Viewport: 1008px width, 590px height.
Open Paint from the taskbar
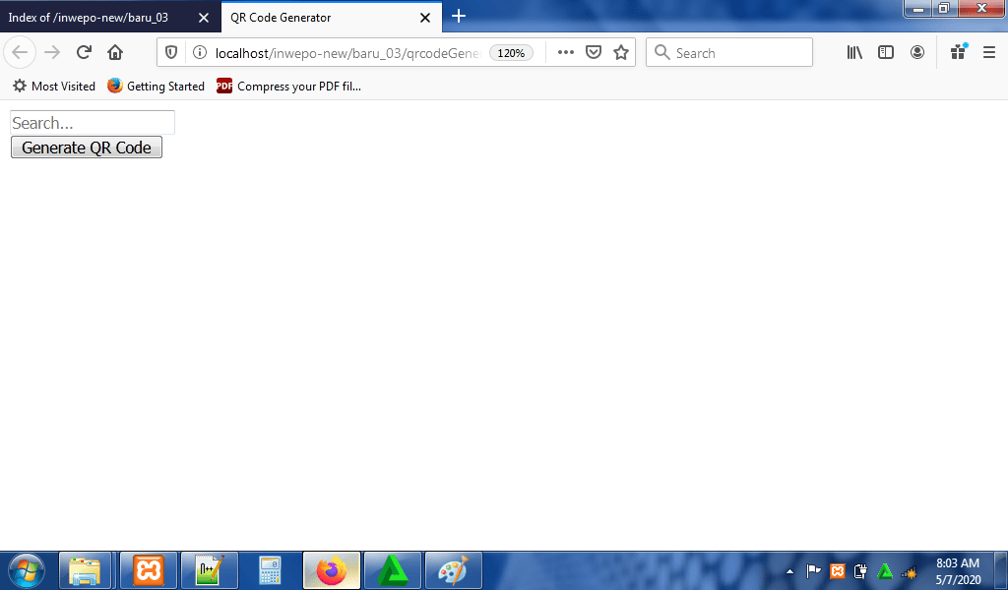pyautogui.click(x=454, y=570)
